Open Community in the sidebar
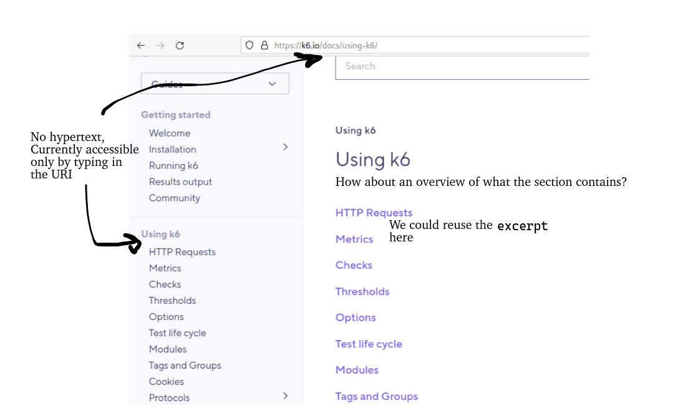Image resolution: width=693 pixels, height=418 pixels. click(x=175, y=198)
